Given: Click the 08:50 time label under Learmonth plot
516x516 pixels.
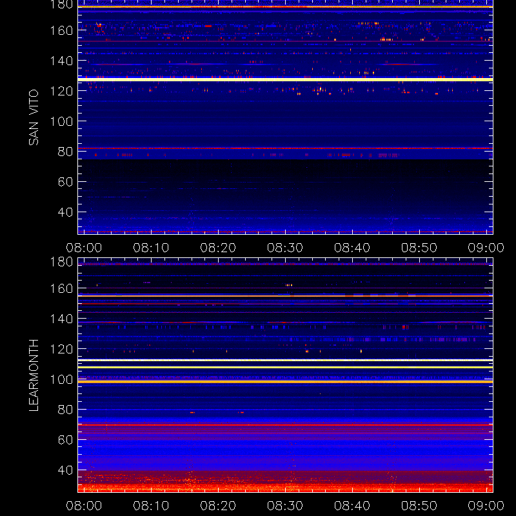Looking at the screenshot, I should (419, 506).
